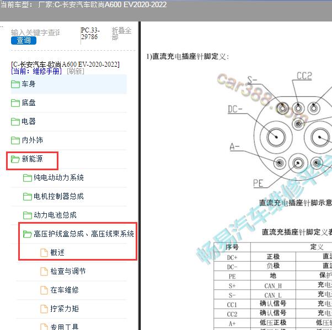Click the 拧紧力矩 document icon

44,309
